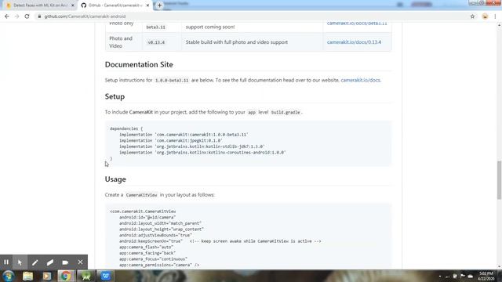Open the camerakit.io/docs/0.13.4 link
Viewport: 502px width, 282px height.
click(354, 42)
